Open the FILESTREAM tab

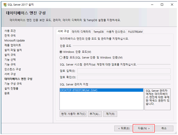click(x=135, y=32)
